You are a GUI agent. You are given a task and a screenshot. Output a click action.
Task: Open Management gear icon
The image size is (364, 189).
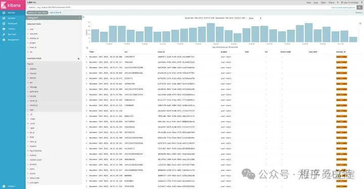(4, 40)
